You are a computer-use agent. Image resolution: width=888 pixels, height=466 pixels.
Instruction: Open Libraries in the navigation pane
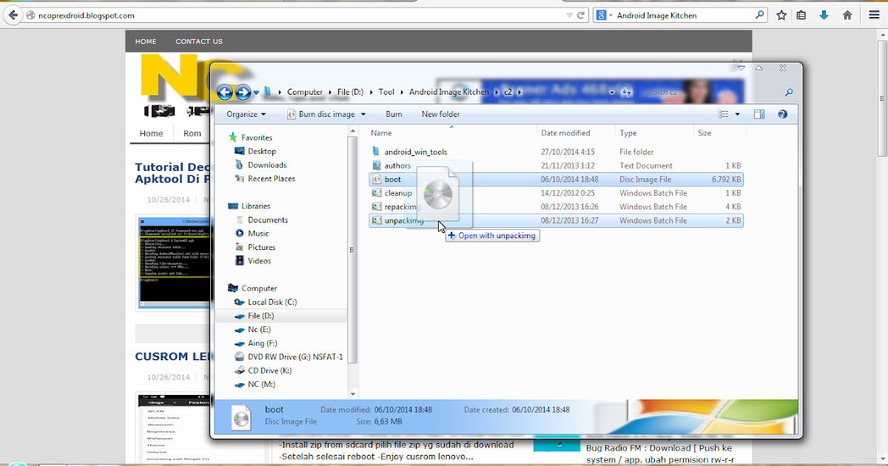[255, 206]
